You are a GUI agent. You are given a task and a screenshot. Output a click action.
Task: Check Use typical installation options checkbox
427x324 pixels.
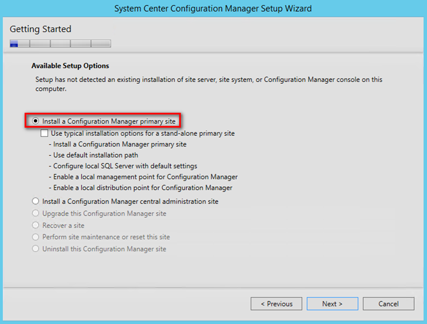click(x=44, y=133)
